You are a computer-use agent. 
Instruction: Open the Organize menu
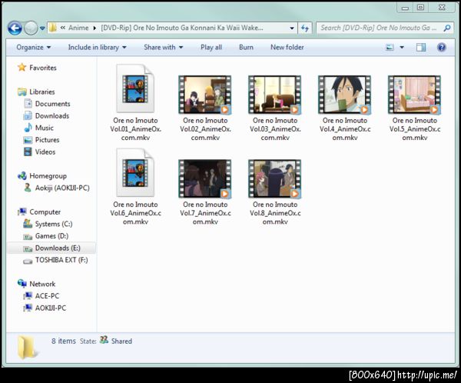34,48
